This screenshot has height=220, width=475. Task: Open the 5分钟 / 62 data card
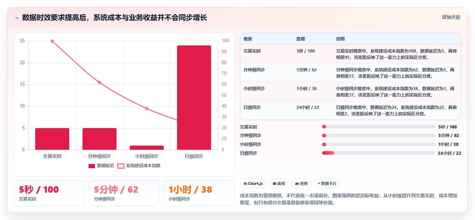124,193
